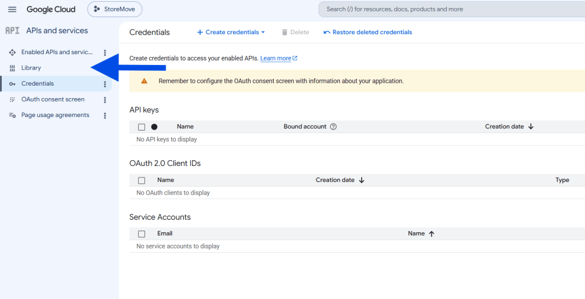This screenshot has height=299, width=585.
Task: Click the project icon in the StoreMove button
Action: [97, 9]
